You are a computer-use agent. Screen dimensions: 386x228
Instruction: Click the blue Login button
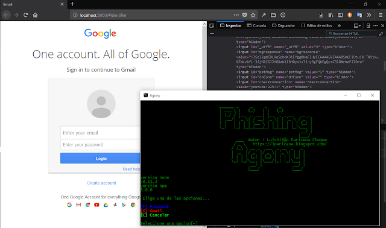100,158
